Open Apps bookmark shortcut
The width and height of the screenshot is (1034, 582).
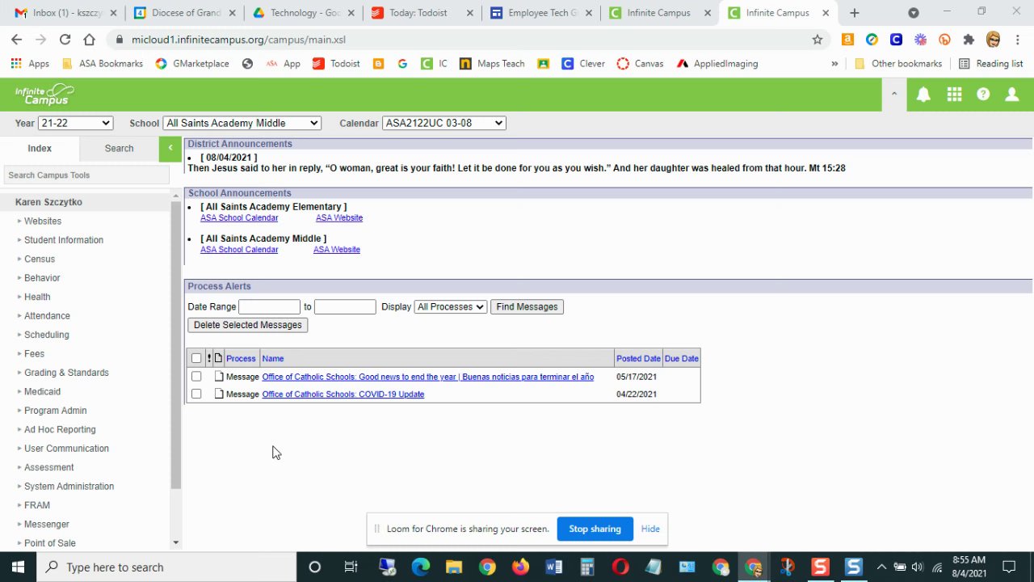(30, 64)
